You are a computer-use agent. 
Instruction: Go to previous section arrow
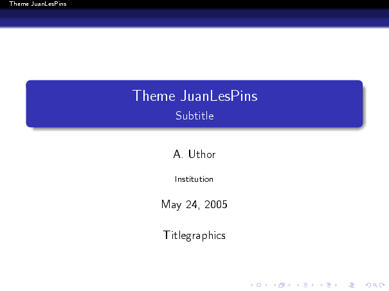tap(320, 283)
